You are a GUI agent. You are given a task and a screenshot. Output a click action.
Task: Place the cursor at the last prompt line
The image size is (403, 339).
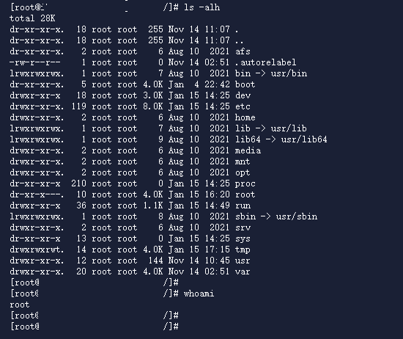tap(95, 327)
